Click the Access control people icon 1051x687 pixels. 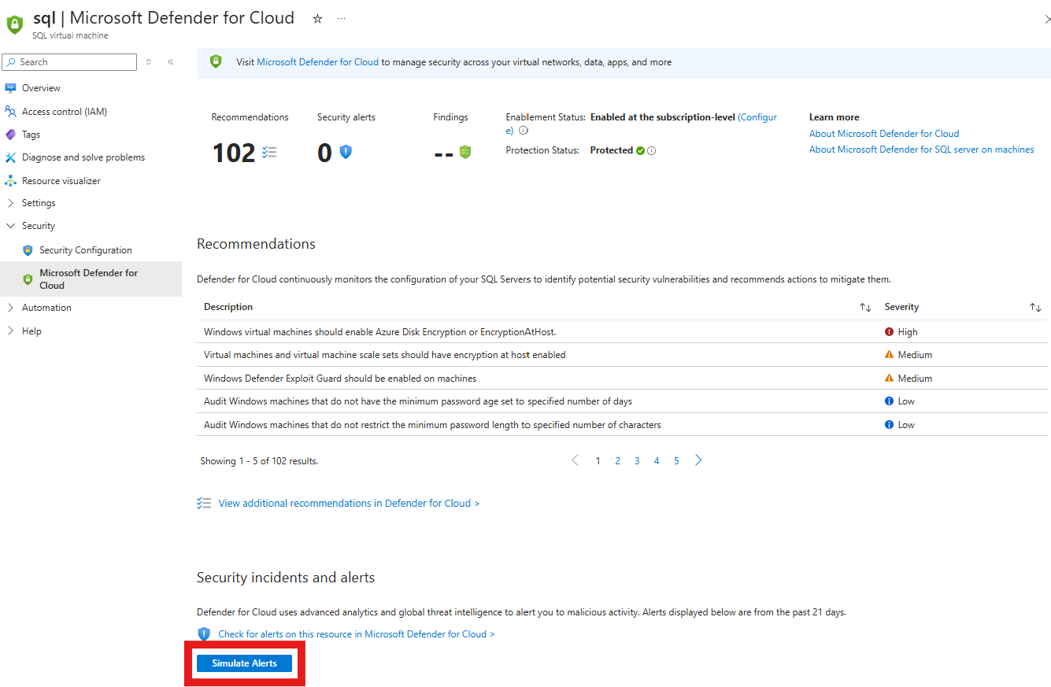tap(10, 112)
